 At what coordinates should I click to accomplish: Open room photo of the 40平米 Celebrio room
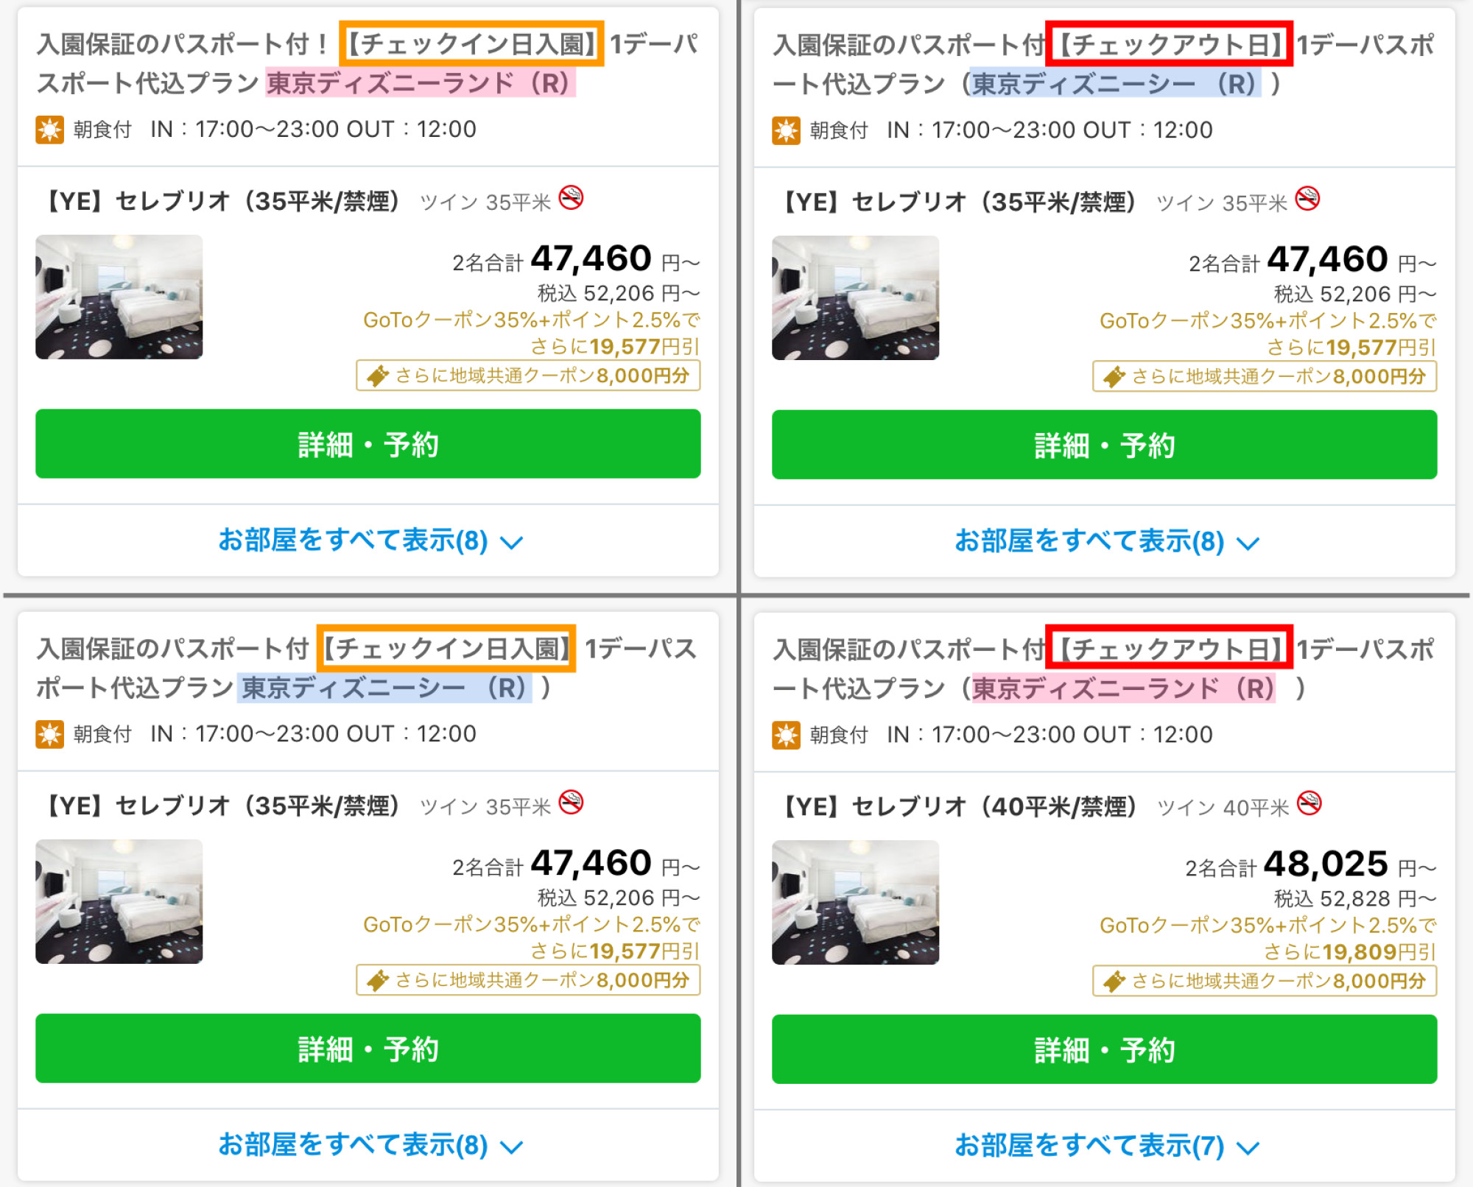tap(855, 902)
